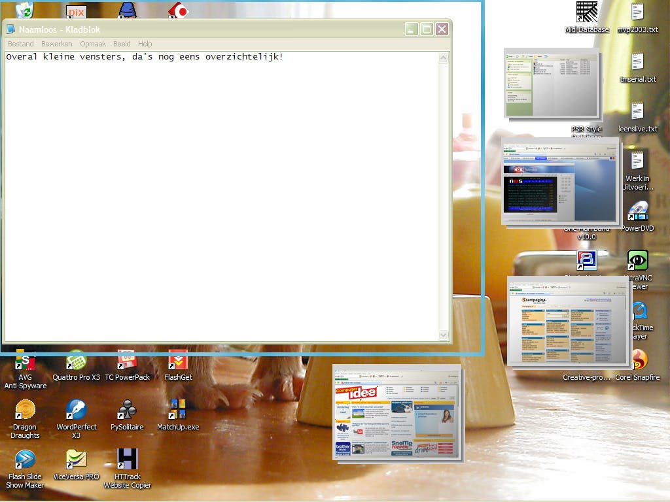Launch the HTTrack Website Copier shortcut
Viewport: 670px width, 502px height.
point(128,469)
